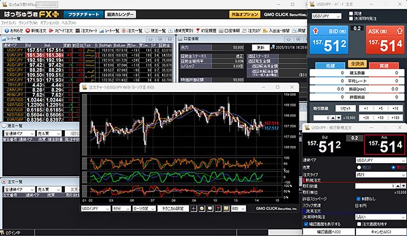Viewport: 407px width, 236px height.
Task: Check 注文画面を残す checkbox
Action: (x=359, y=224)
